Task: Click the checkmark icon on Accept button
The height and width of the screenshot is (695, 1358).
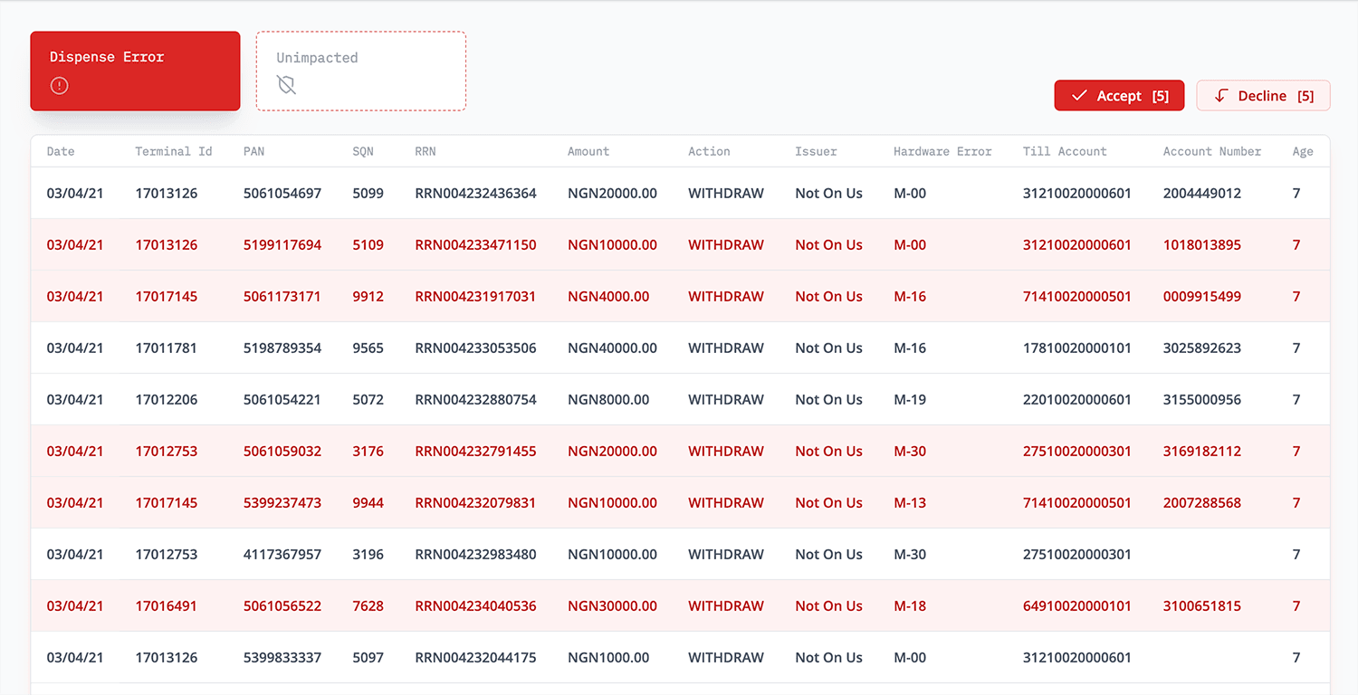Action: (1079, 95)
